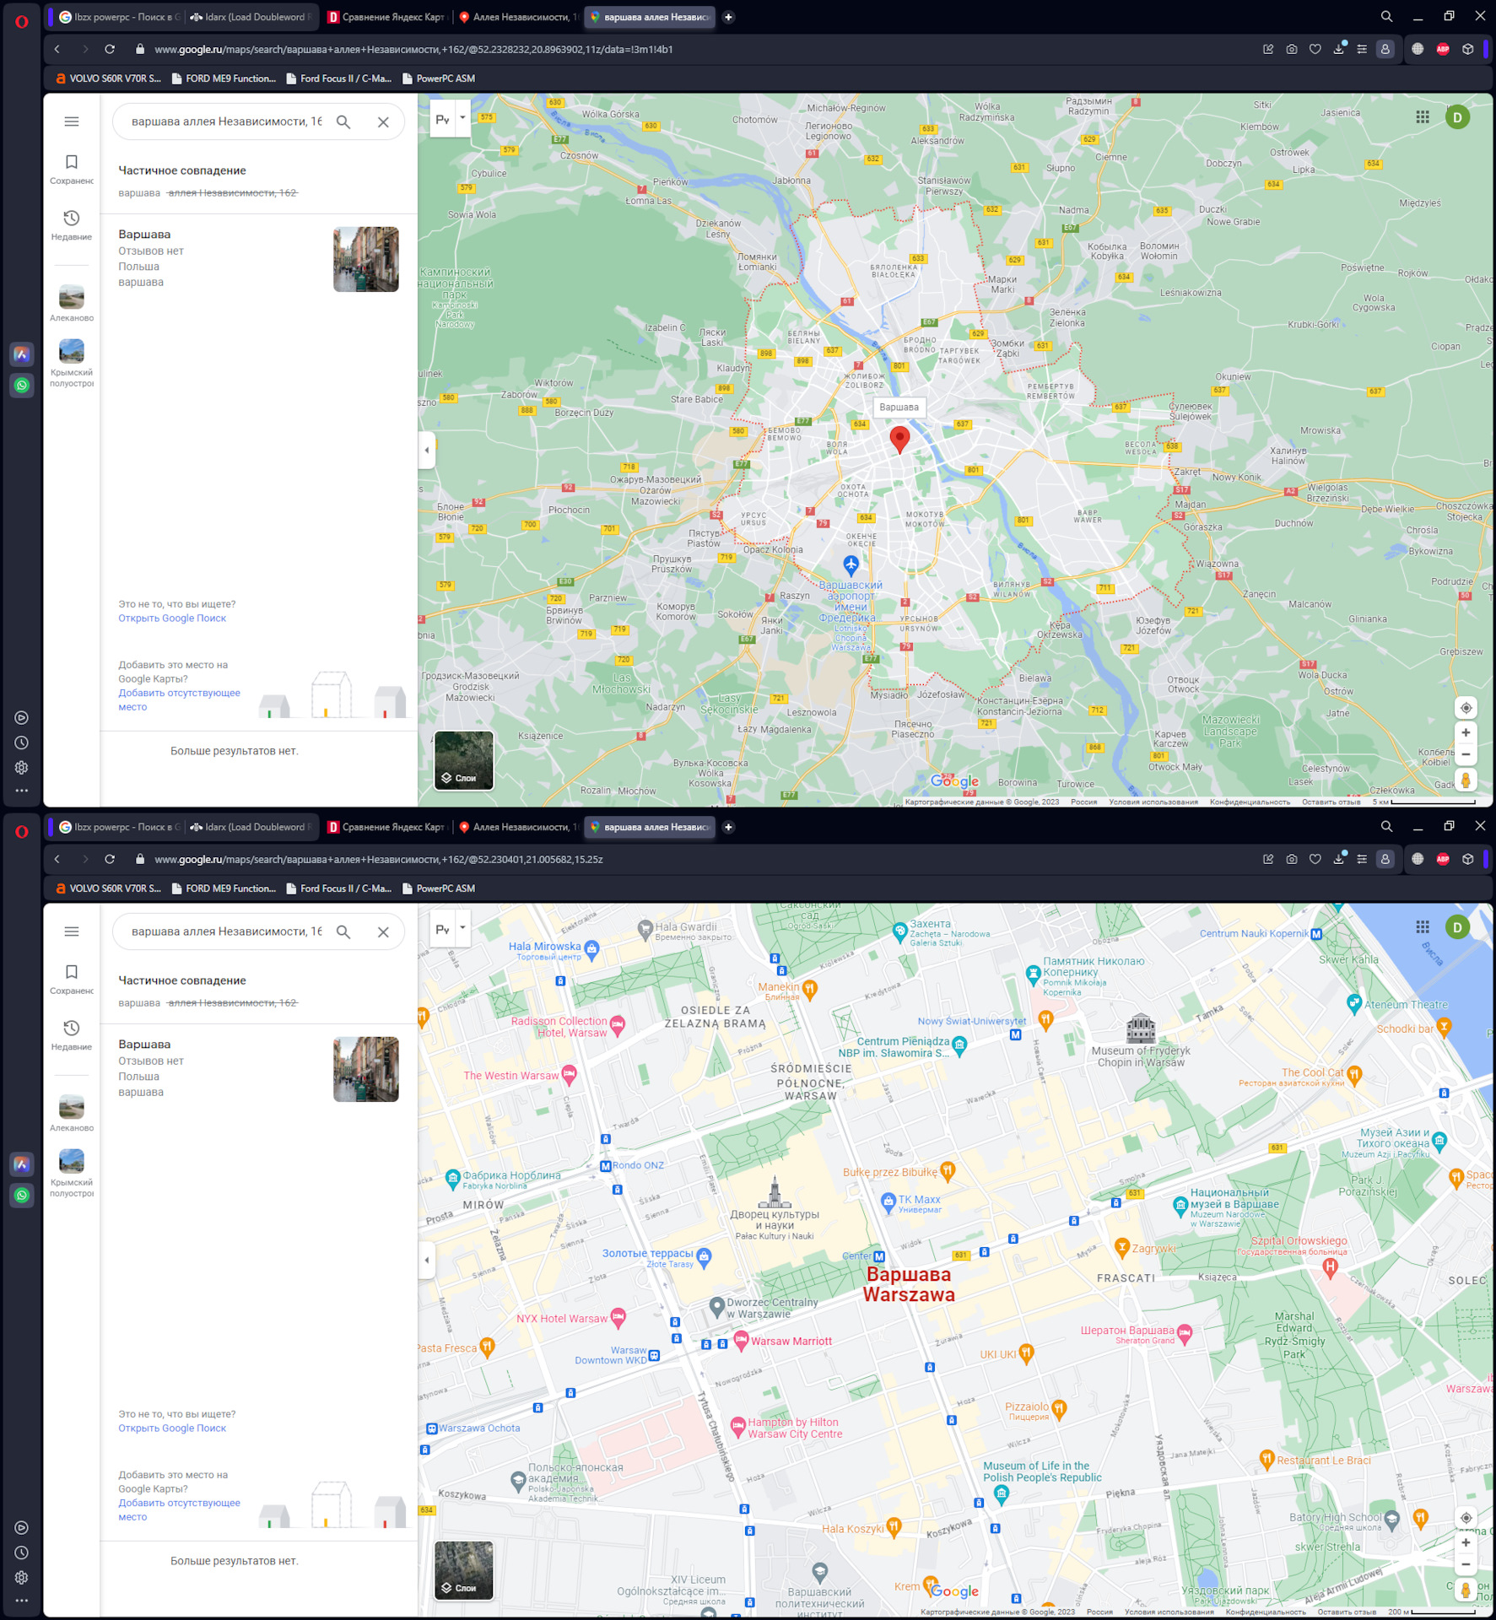1496x1620 pixels.
Task: Open Сохранено (Saved) in upper Maps sidebar
Action: pyautogui.click(x=72, y=169)
